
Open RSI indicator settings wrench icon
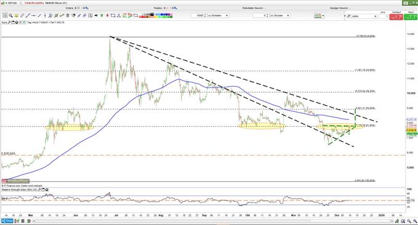click(40, 189)
